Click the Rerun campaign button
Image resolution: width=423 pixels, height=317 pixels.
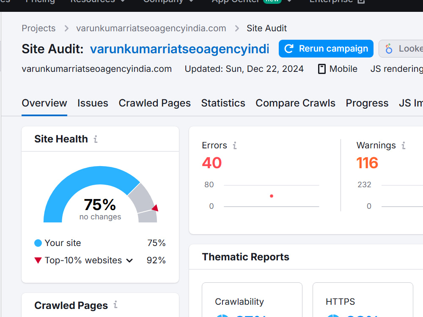coord(326,49)
